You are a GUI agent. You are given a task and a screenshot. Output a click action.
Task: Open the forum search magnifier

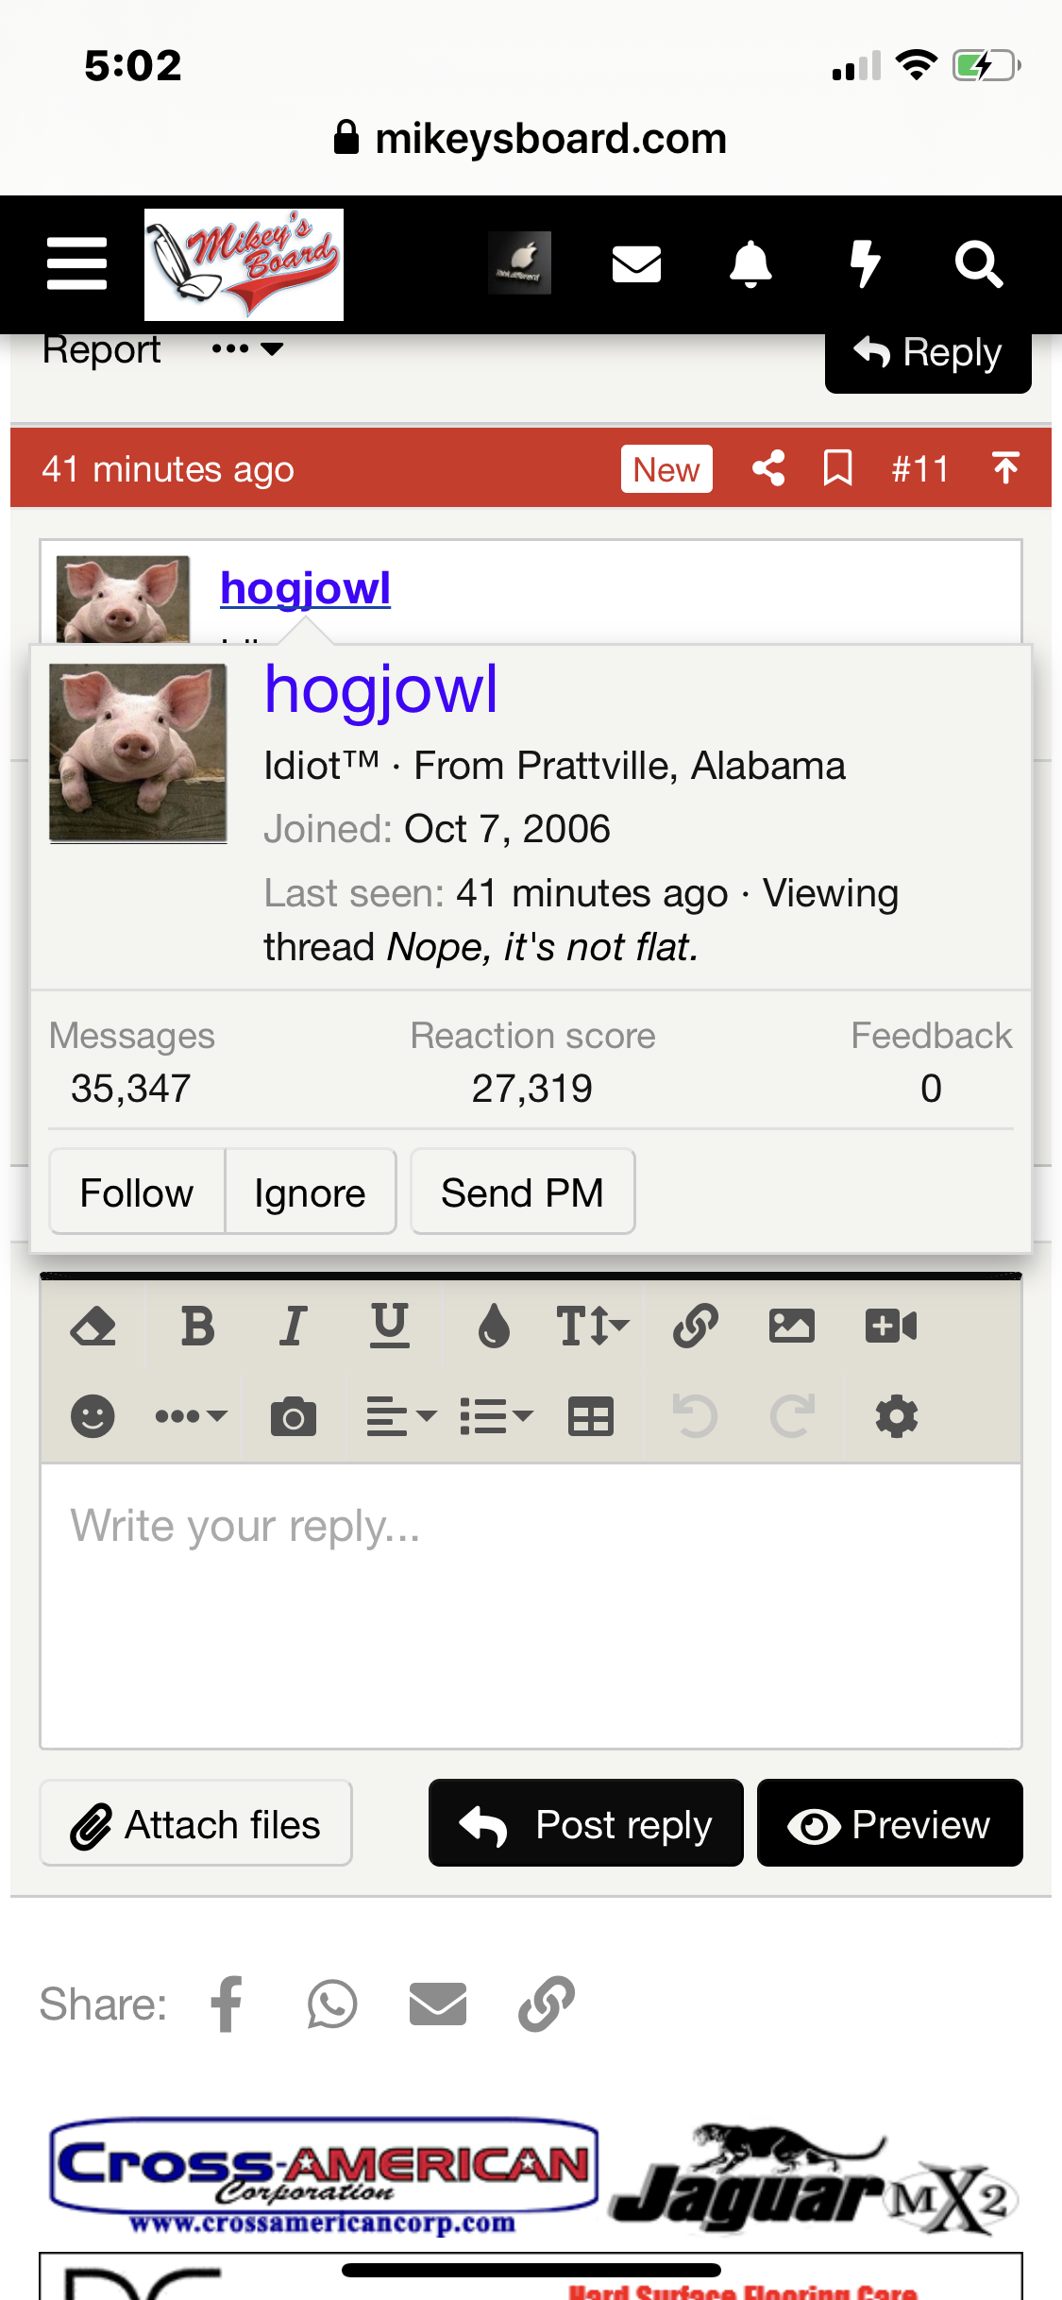point(978,264)
